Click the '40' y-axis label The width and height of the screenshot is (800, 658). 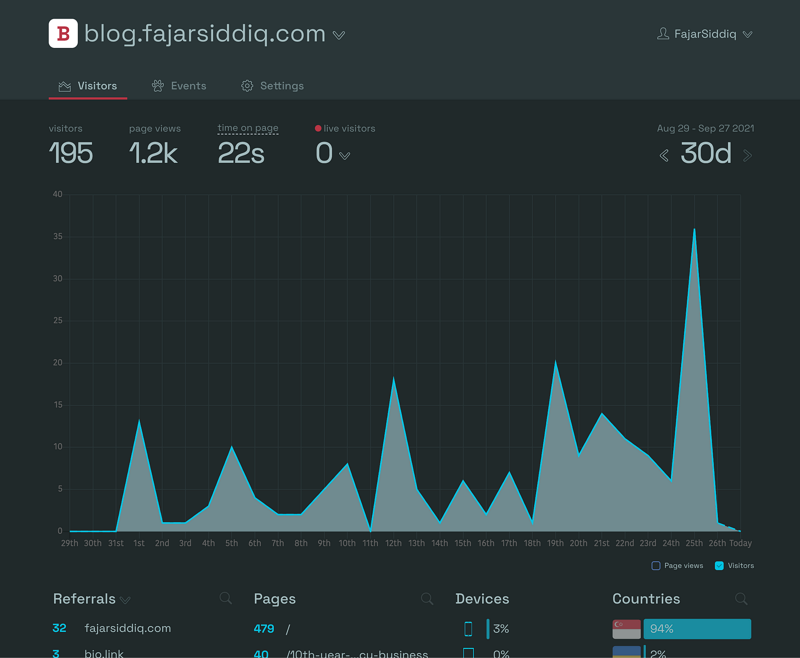click(58, 194)
